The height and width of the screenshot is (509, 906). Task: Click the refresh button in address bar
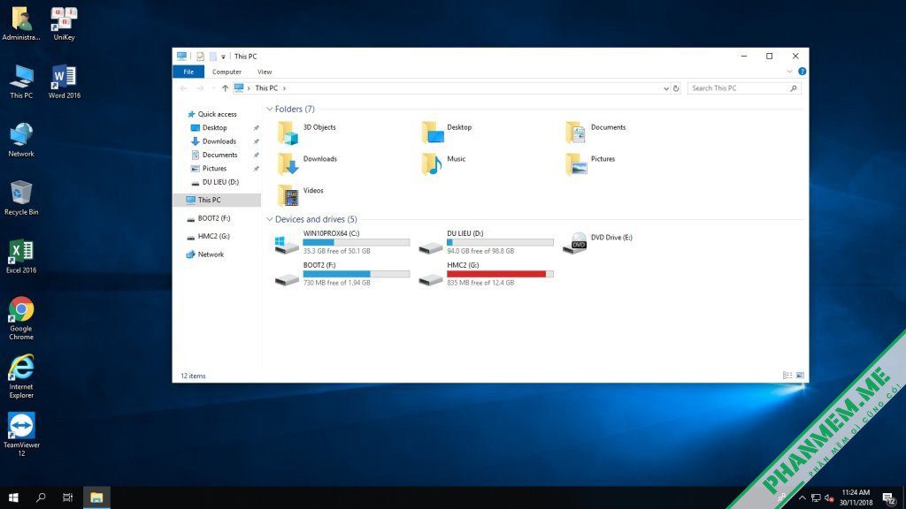click(x=676, y=88)
